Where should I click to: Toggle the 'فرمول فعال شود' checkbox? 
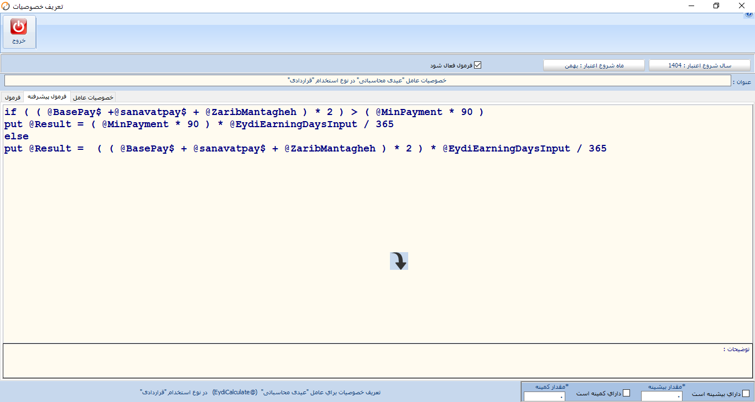478,65
